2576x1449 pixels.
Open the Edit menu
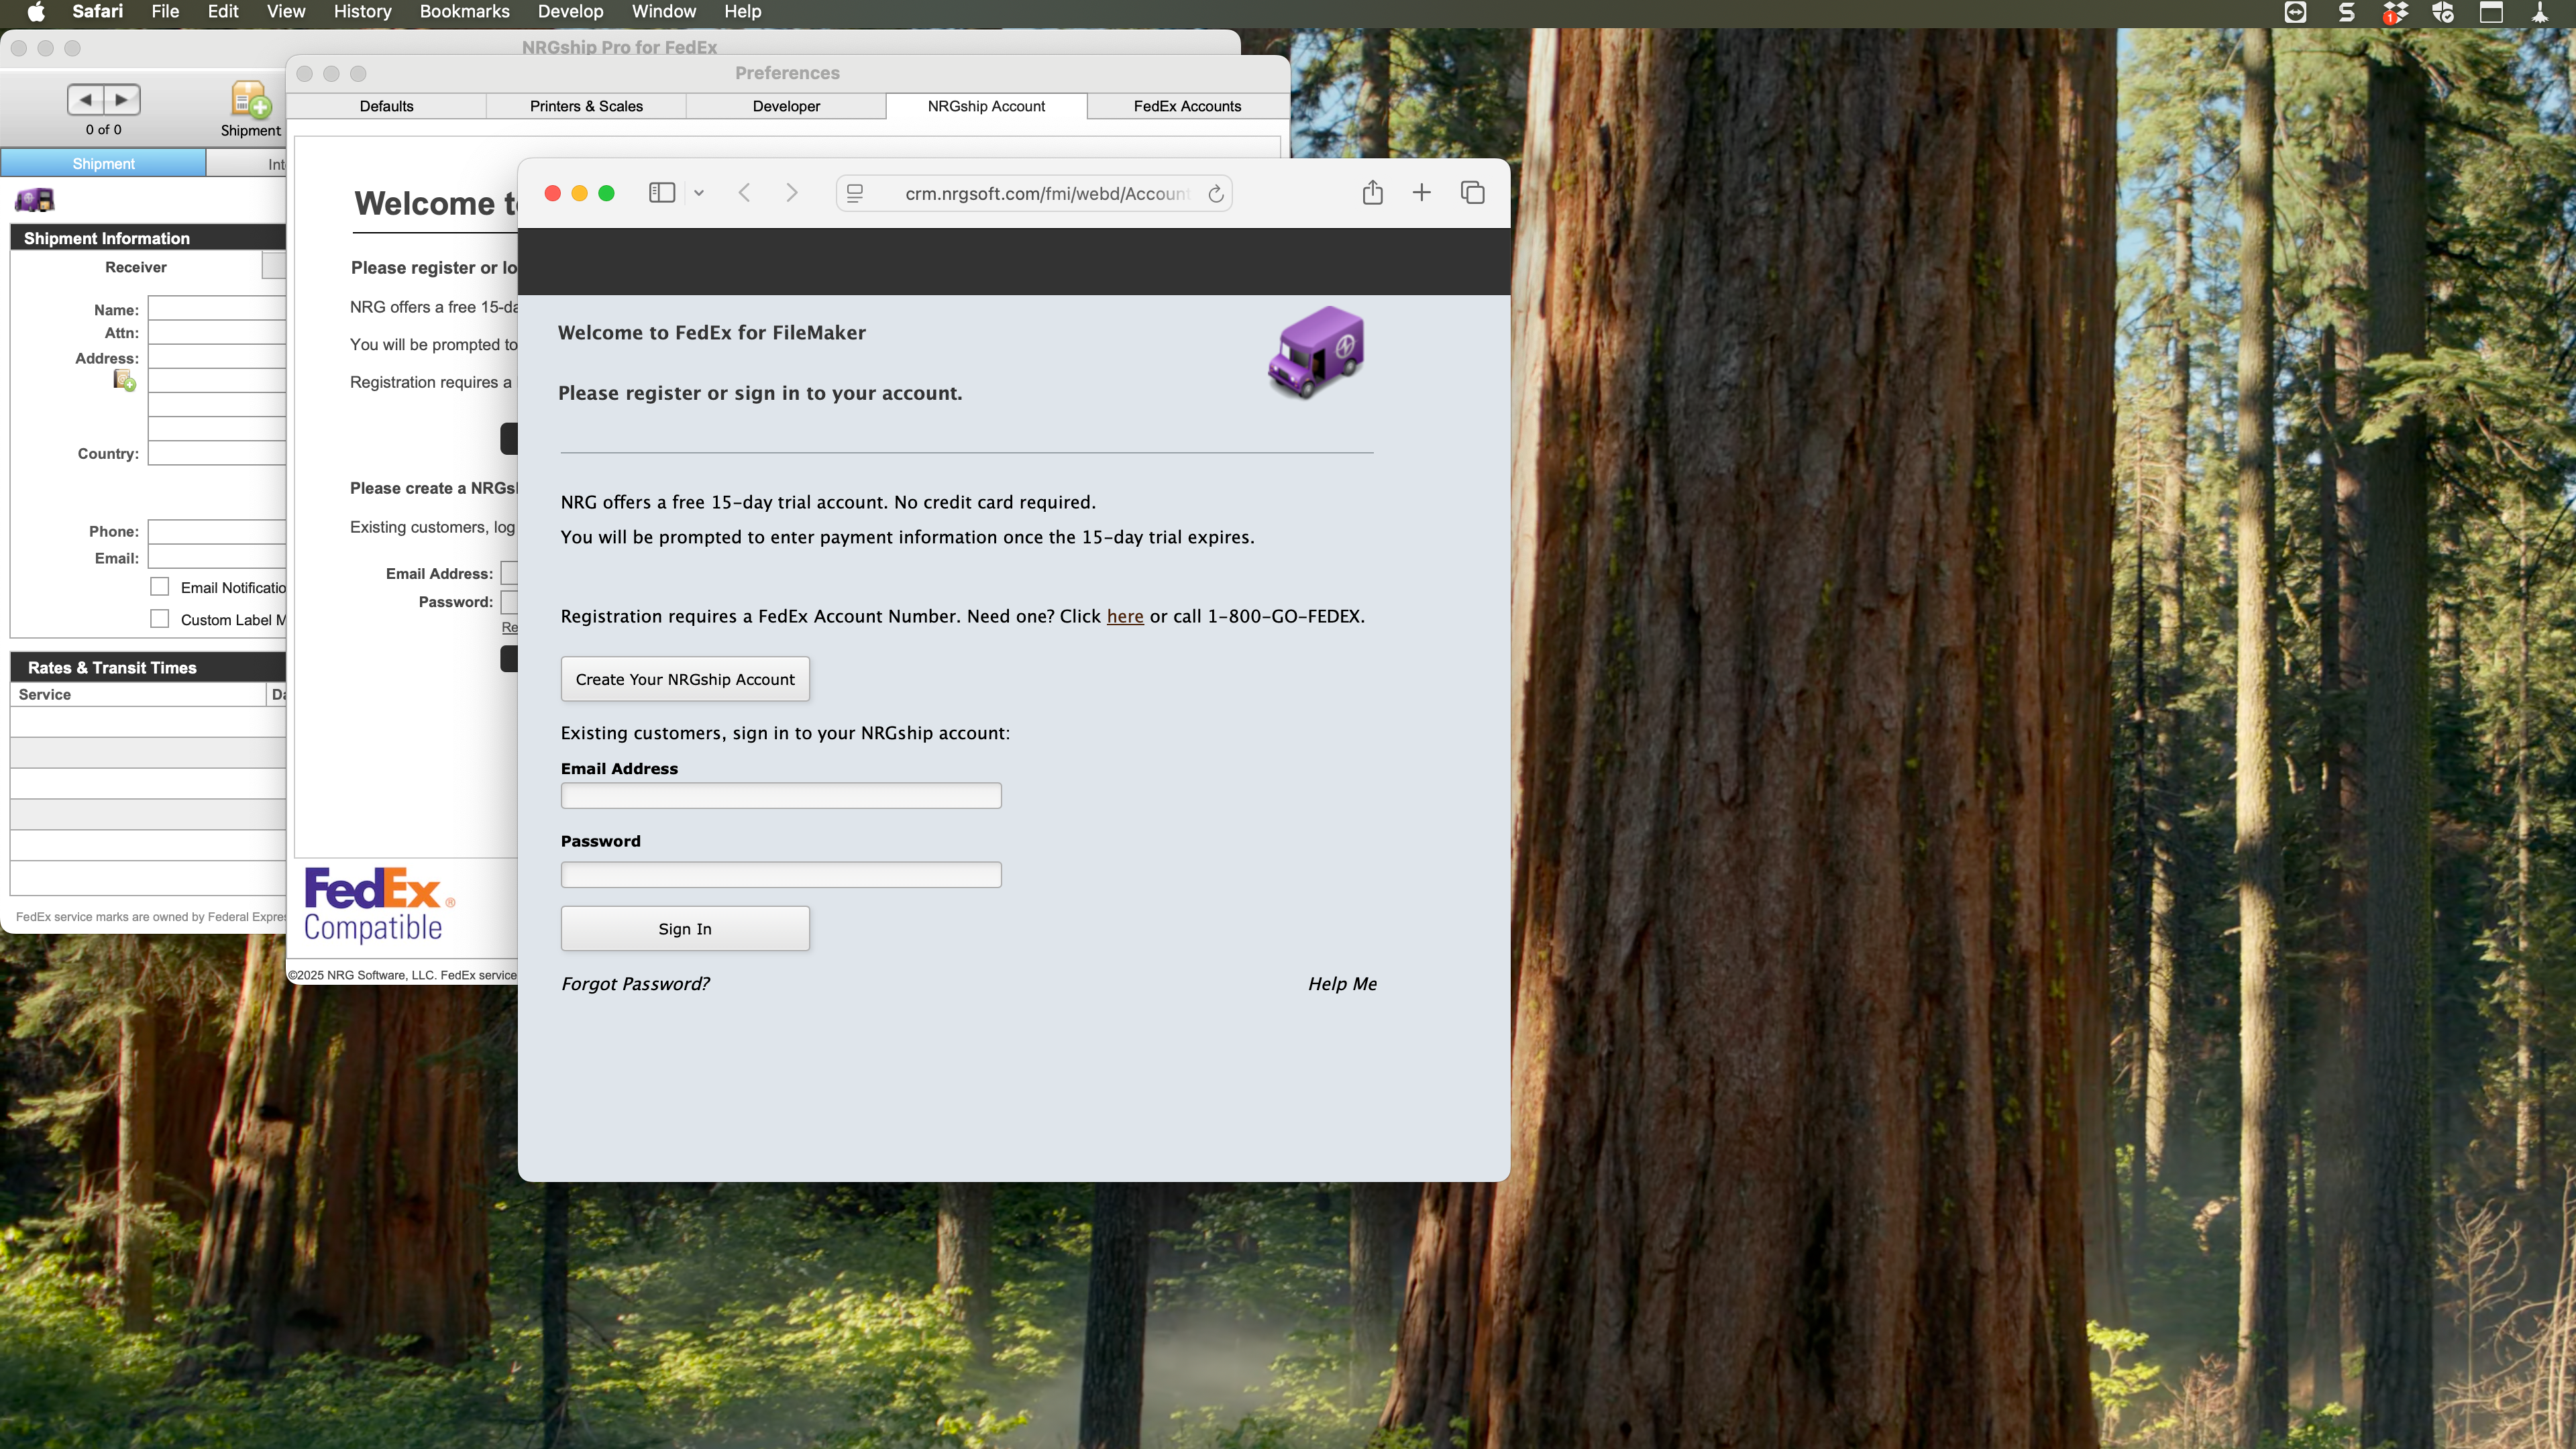223,12
